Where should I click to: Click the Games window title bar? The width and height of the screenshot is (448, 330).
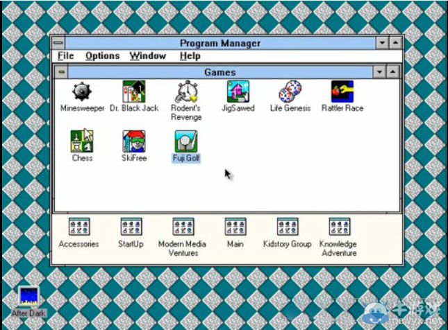pos(220,72)
